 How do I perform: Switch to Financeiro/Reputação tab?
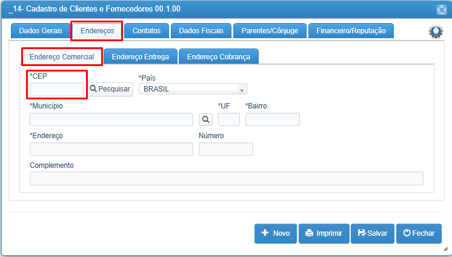tap(351, 31)
